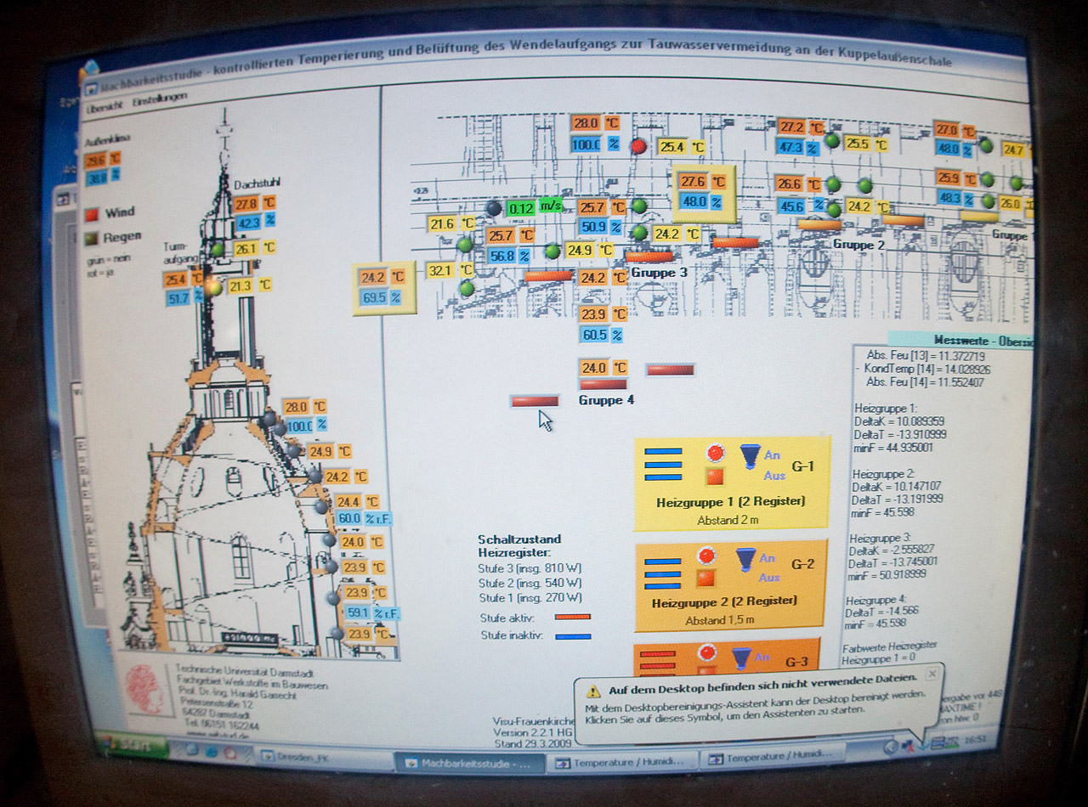The height and width of the screenshot is (807, 1088).
Task: Open the Einstellungen menu
Action: tap(159, 101)
